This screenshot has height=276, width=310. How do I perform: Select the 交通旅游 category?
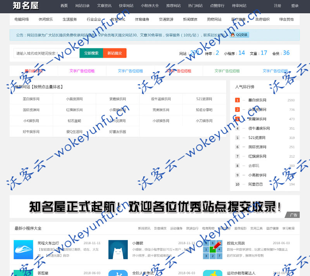[166, 19]
